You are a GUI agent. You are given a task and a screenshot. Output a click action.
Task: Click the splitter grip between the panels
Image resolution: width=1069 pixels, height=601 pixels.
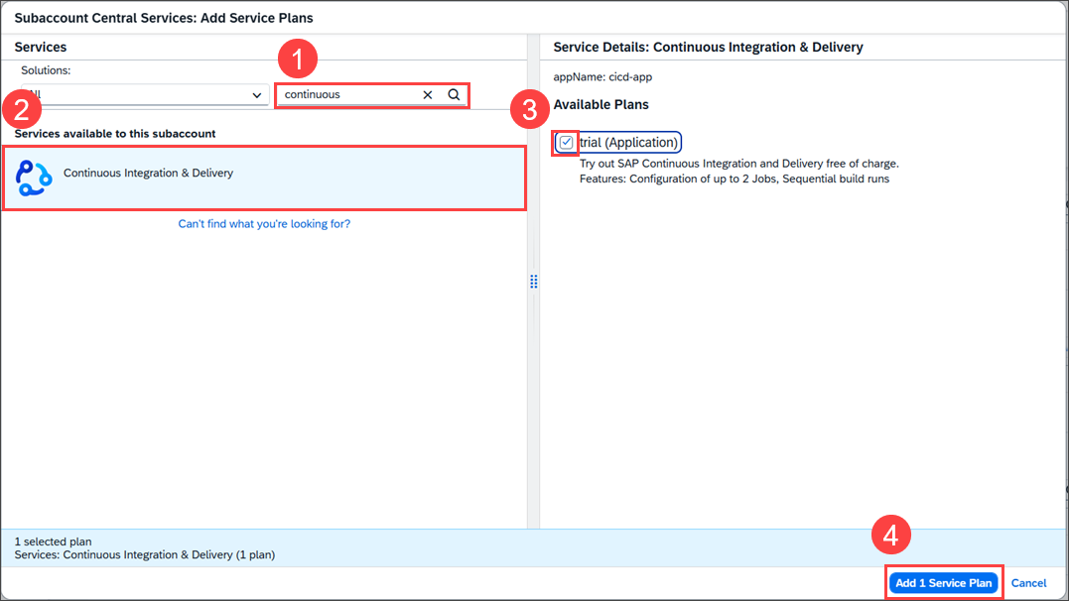click(x=534, y=282)
